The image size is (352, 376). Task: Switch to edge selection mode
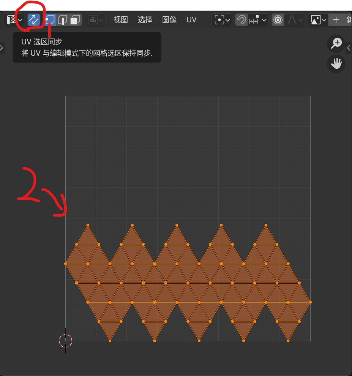click(63, 20)
